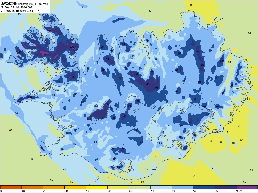Image resolution: width=258 pixels, height=193 pixels.
Task: Choose the pale yellow 50–60 legend band
Action: [x=118, y=187]
